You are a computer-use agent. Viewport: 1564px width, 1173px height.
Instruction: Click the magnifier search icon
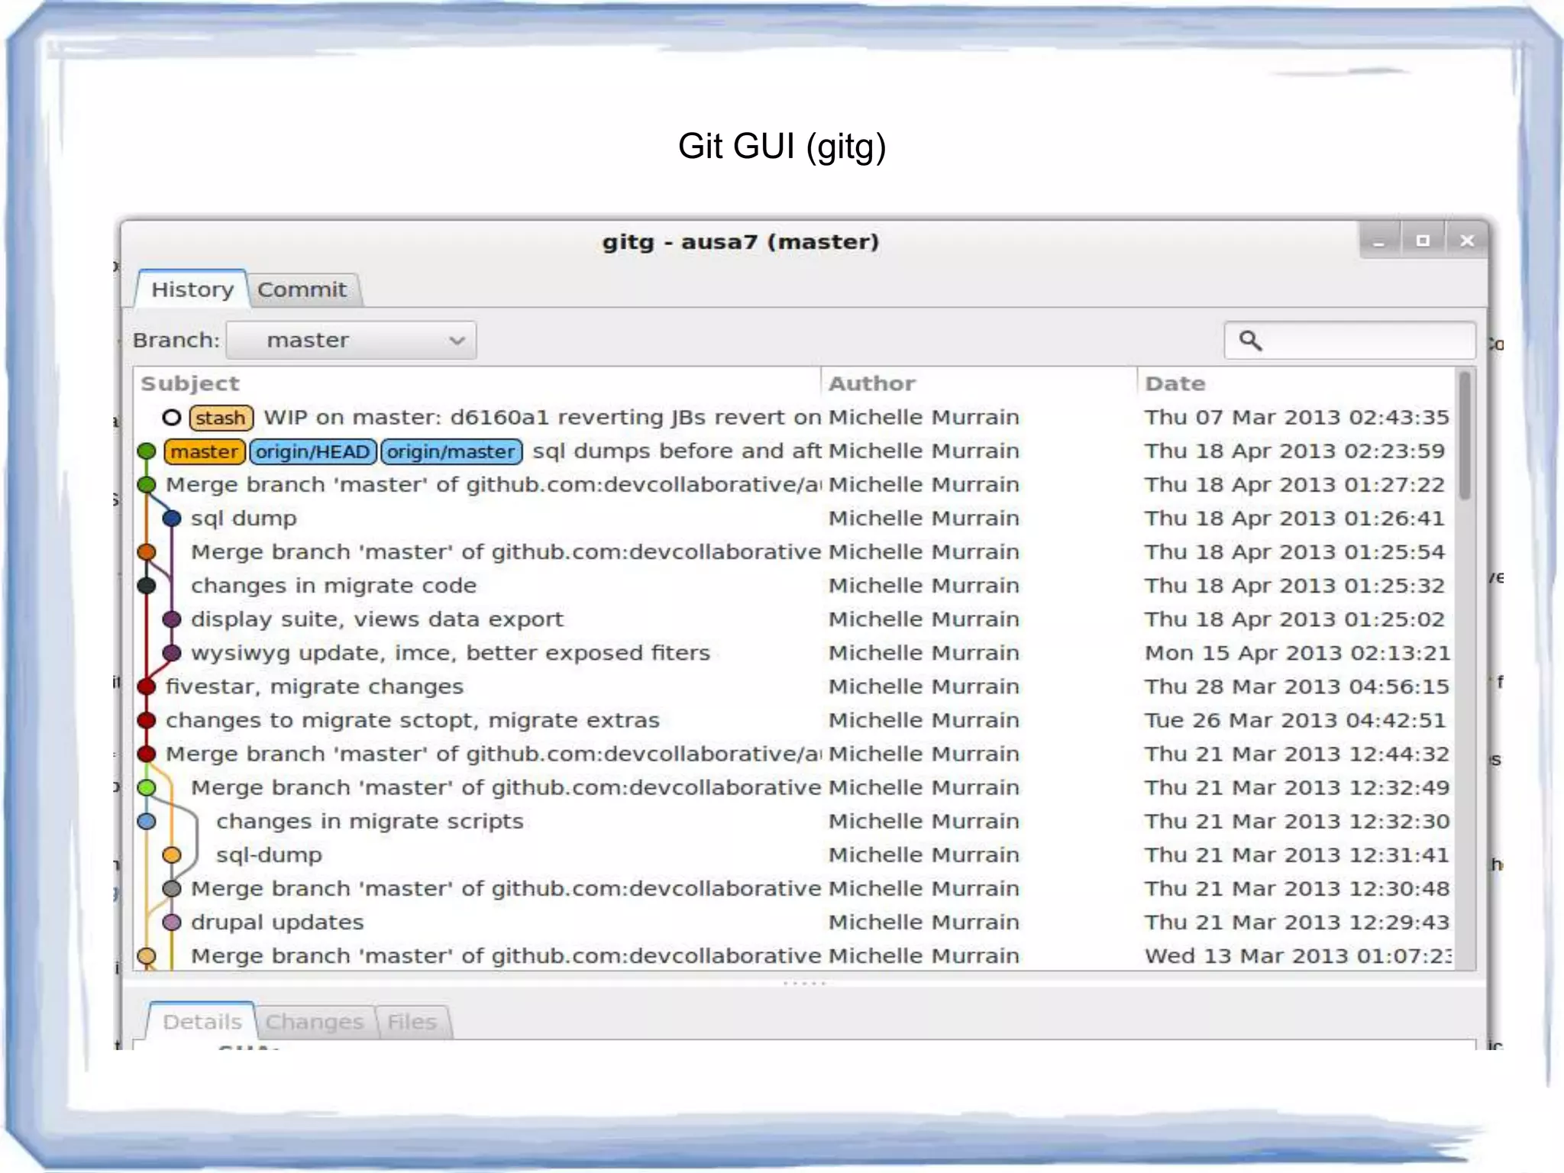click(1250, 340)
